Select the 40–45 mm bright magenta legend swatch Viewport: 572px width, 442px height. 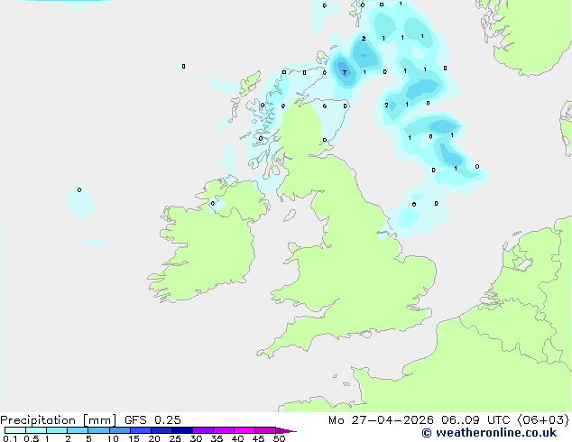(x=244, y=430)
